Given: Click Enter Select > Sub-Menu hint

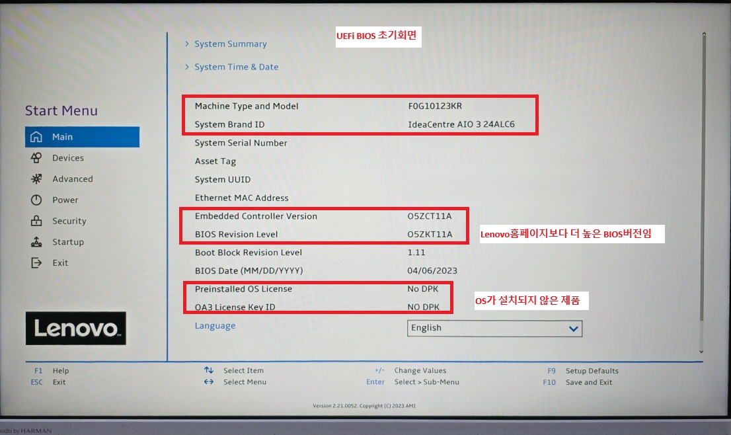Looking at the screenshot, I should pos(412,382).
